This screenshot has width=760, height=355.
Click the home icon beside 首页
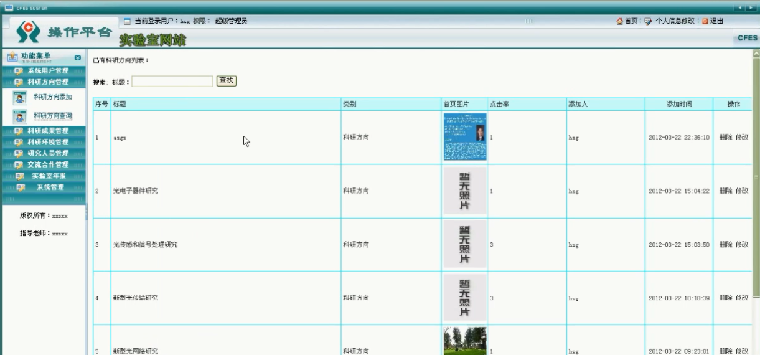pyautogui.click(x=619, y=21)
